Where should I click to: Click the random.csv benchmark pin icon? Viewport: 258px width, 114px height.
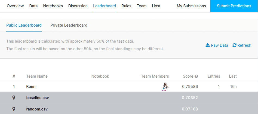pos(14,109)
